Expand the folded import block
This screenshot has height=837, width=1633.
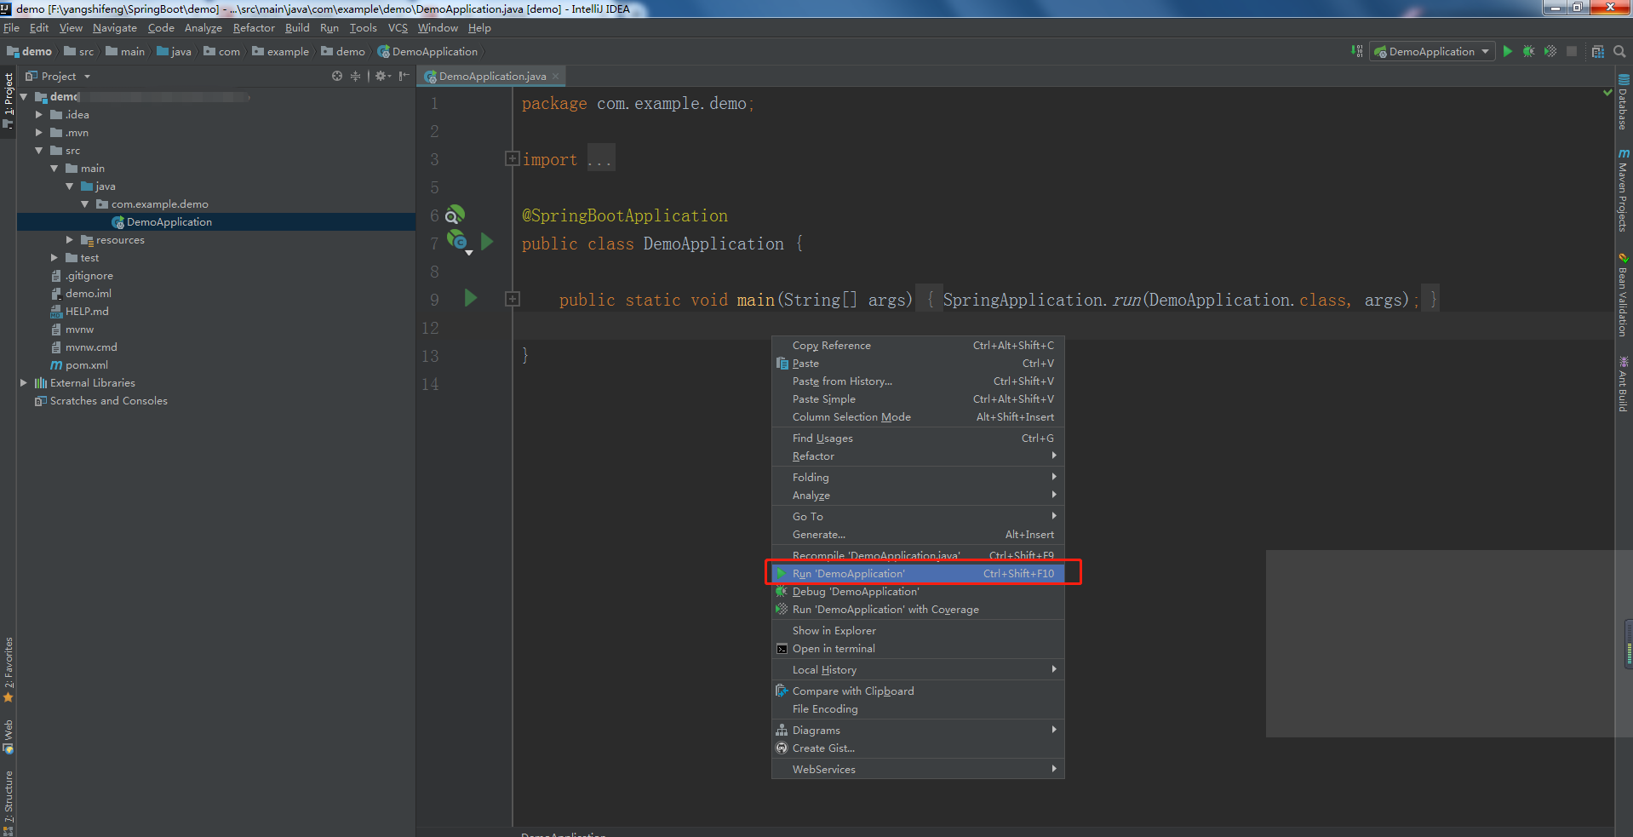(513, 158)
